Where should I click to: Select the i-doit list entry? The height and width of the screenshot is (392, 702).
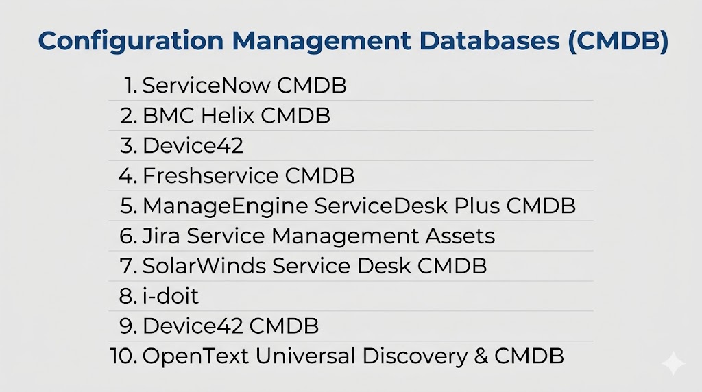[x=170, y=296]
